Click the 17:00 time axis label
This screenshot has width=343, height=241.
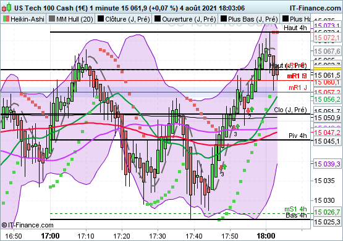(50, 236)
